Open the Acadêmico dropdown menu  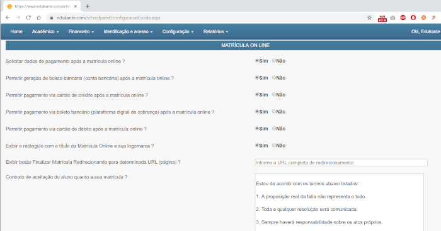(45, 31)
